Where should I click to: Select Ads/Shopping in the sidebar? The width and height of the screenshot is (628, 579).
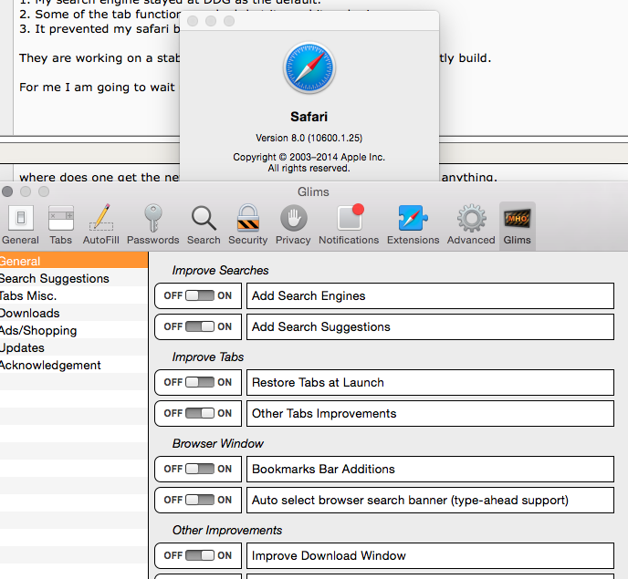pos(74,330)
